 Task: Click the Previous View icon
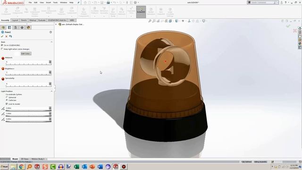[x=158, y=21]
